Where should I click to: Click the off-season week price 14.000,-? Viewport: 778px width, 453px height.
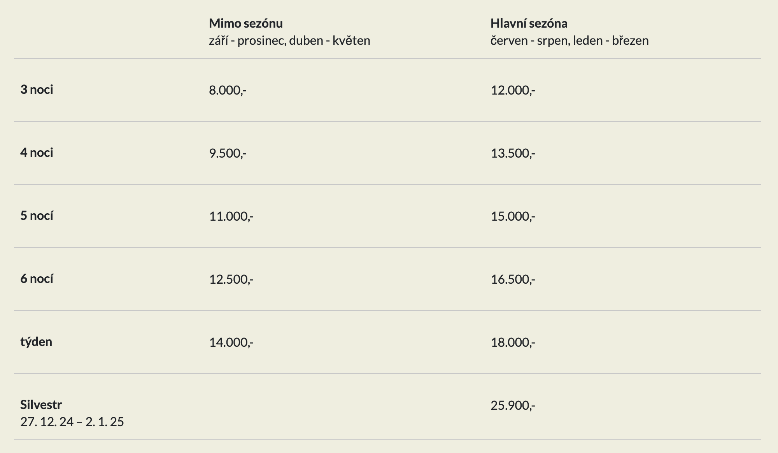coord(231,342)
